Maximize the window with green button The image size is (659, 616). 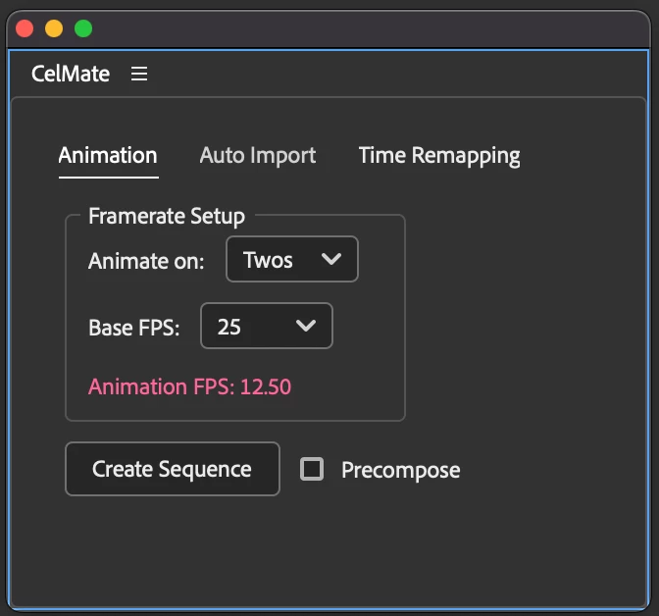click(x=83, y=28)
